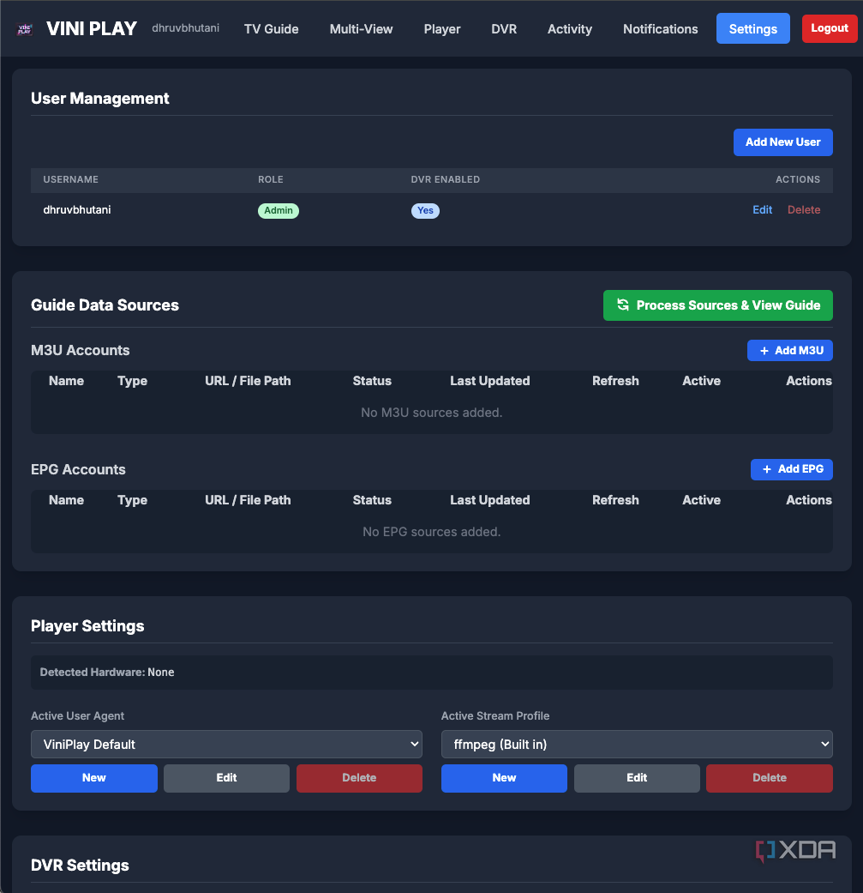Image resolution: width=863 pixels, height=893 pixels.
Task: Delete the dhruvbhutani user
Action: click(804, 209)
